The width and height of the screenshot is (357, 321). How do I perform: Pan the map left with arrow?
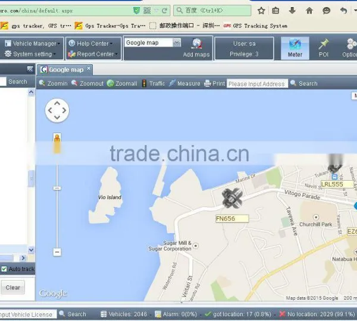tap(50, 111)
